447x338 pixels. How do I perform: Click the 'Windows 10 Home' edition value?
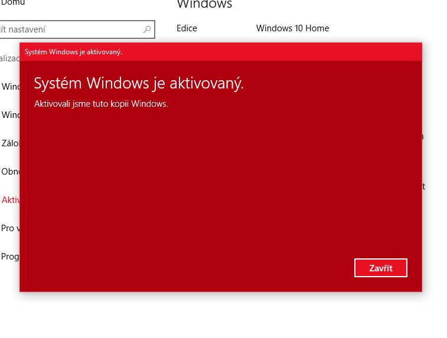292,28
